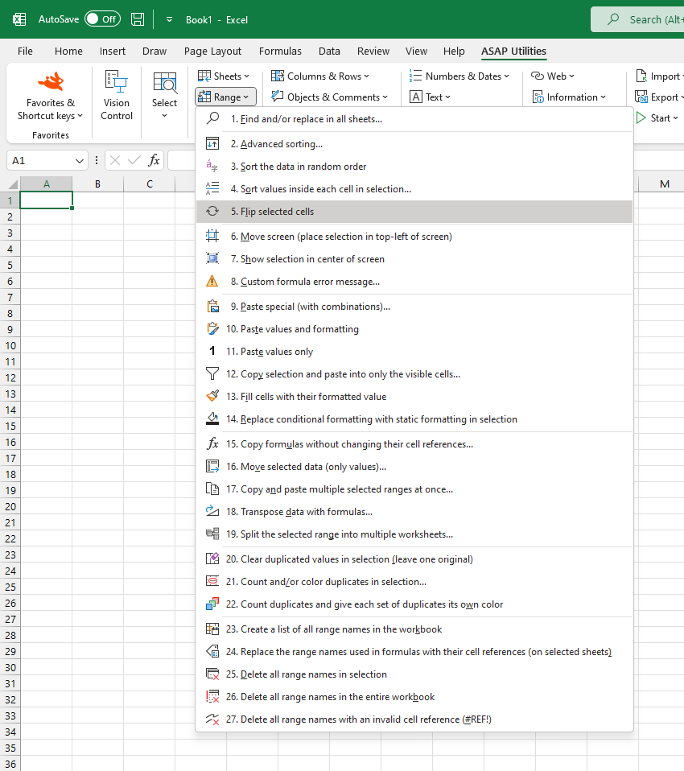Click the Paste special clipboard icon
684x771 pixels.
click(212, 307)
